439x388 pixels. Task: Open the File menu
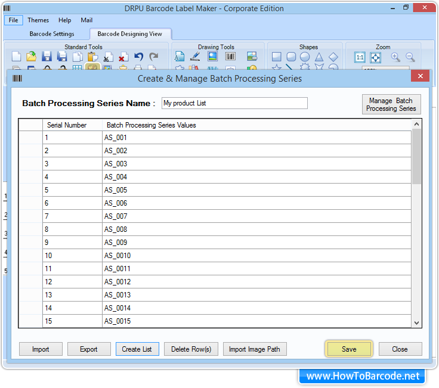13,20
